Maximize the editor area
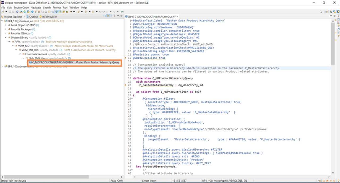This screenshot has height=183, width=340. [334, 16]
